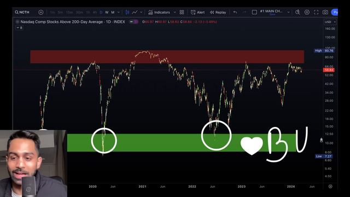Viewport: 350px width, 197px height.
Task: Start Bar Replay mode
Action: [218, 12]
